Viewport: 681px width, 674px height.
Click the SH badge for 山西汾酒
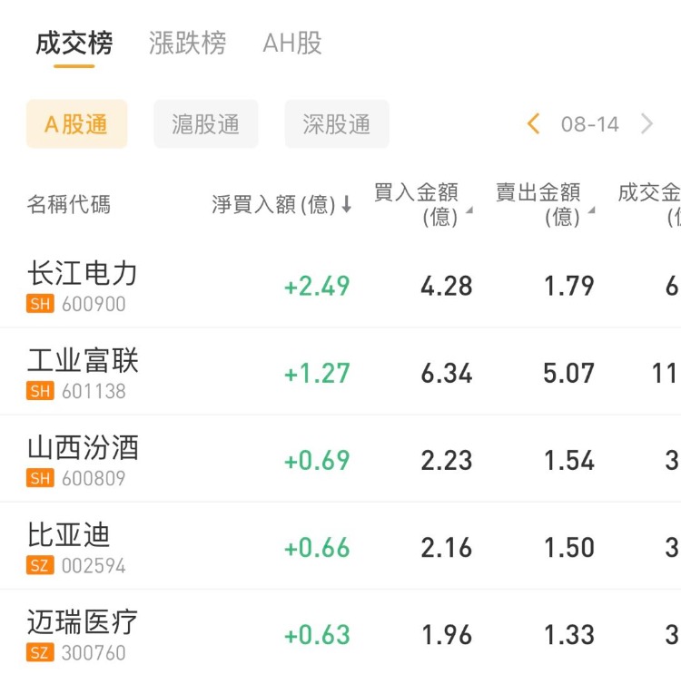tap(40, 479)
